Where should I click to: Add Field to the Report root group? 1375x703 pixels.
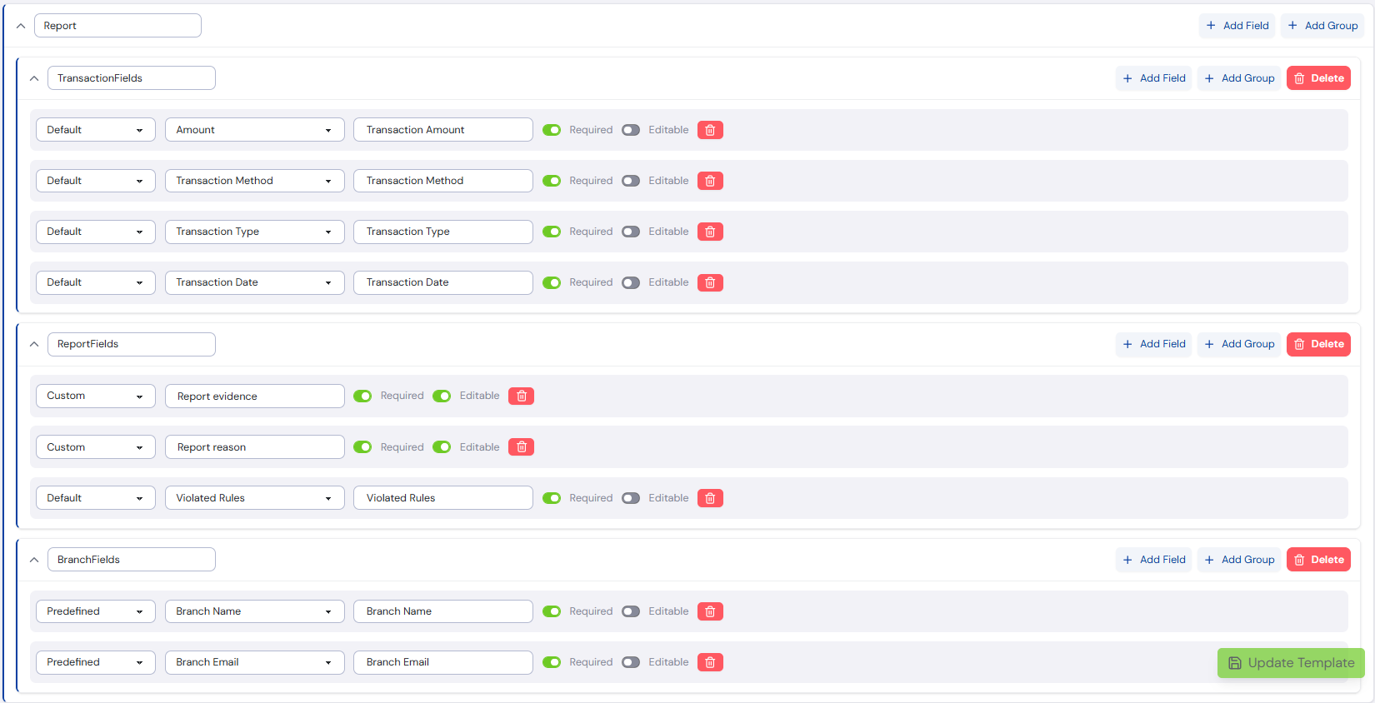[x=1237, y=26]
